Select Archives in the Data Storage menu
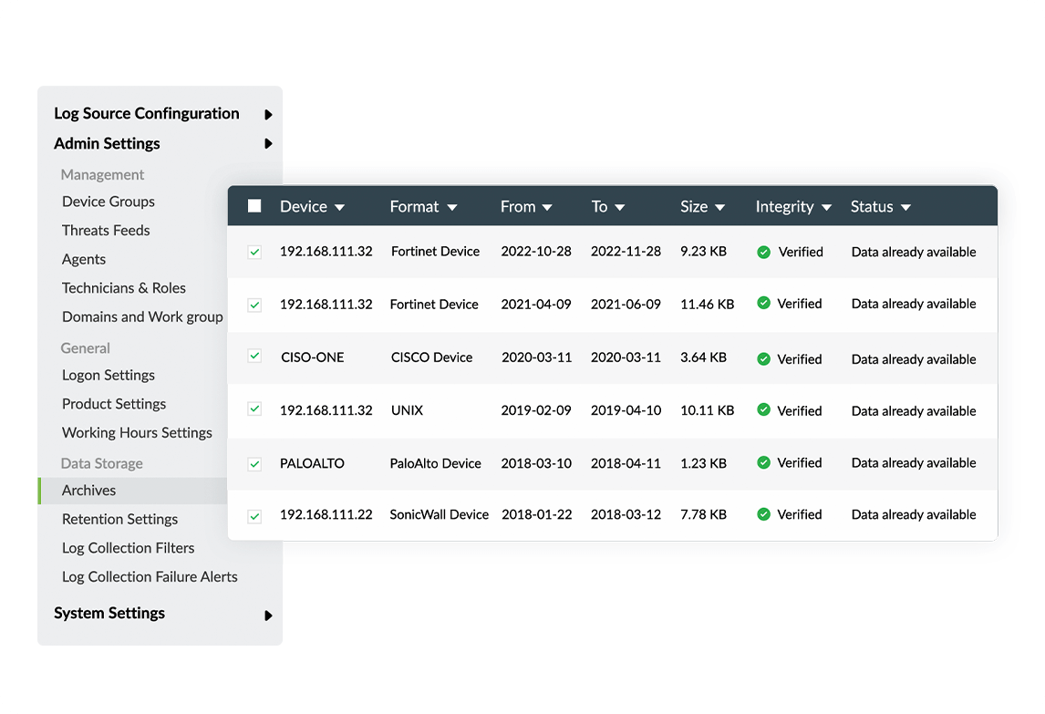1045x714 pixels. pyautogui.click(x=89, y=491)
